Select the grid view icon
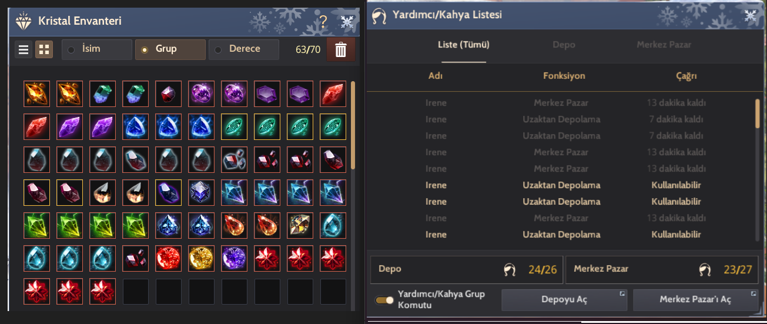The image size is (767, 324). pos(43,49)
